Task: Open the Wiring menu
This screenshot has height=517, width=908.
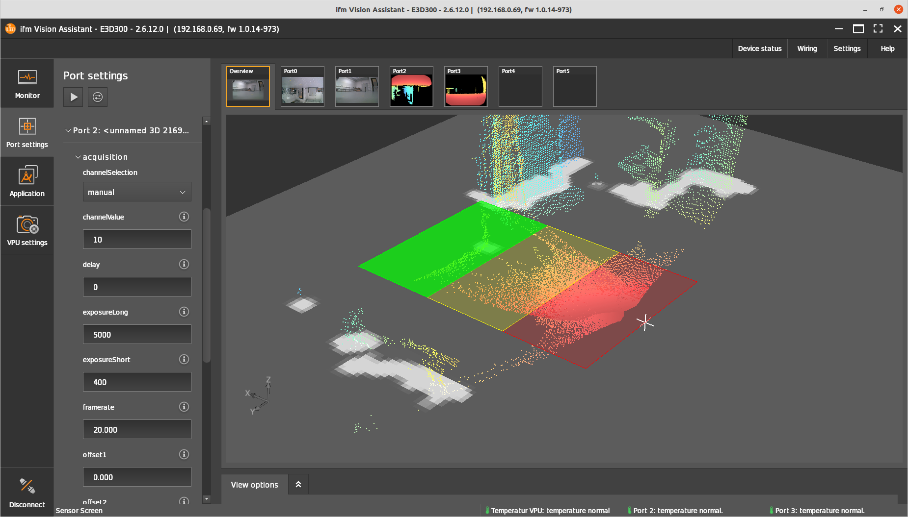Action: click(x=807, y=49)
